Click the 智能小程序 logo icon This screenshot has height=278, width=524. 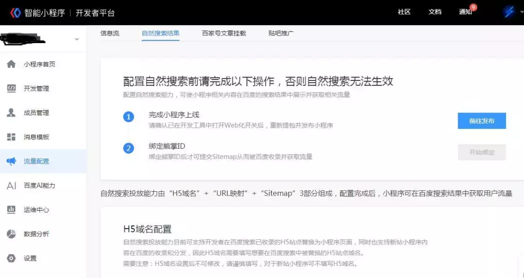click(16, 13)
